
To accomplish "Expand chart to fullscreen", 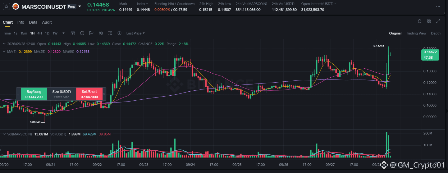I will [438, 21].
